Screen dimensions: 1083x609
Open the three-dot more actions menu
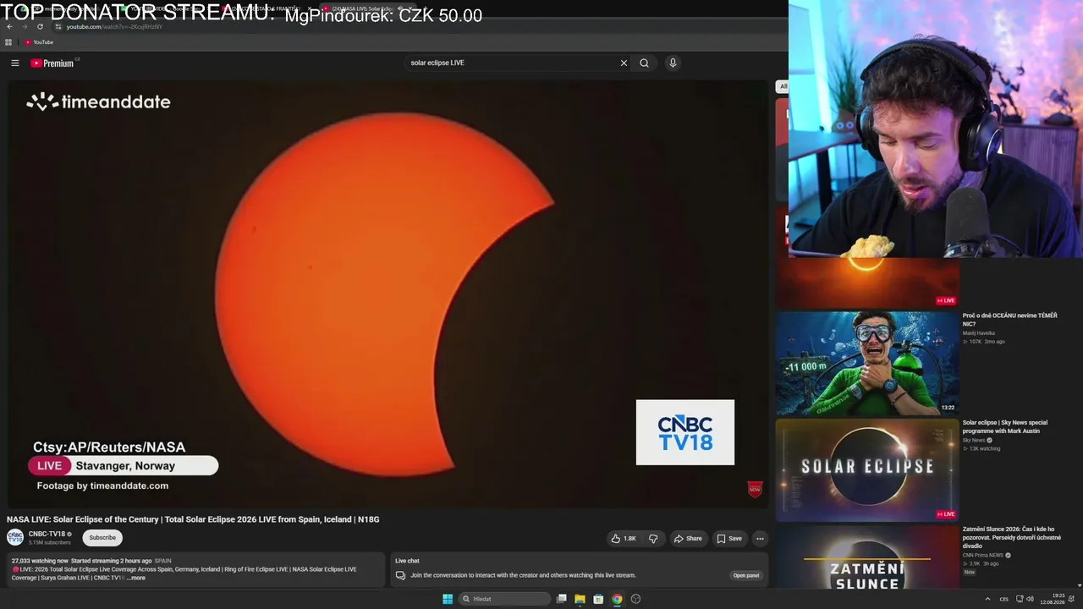click(760, 538)
